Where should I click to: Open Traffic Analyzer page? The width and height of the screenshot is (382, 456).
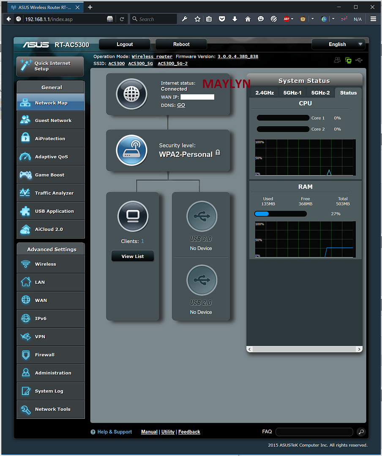click(51, 193)
